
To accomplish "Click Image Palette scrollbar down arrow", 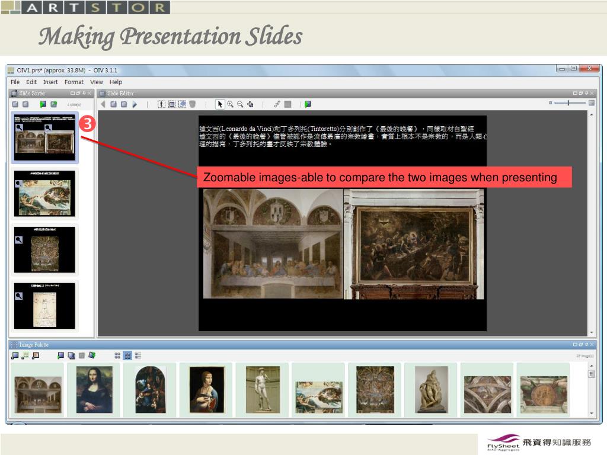I will (x=592, y=413).
